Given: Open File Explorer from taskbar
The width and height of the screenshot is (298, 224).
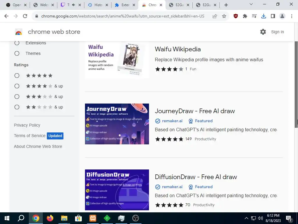Looking at the screenshot, I should pyautogui.click(x=64, y=218).
